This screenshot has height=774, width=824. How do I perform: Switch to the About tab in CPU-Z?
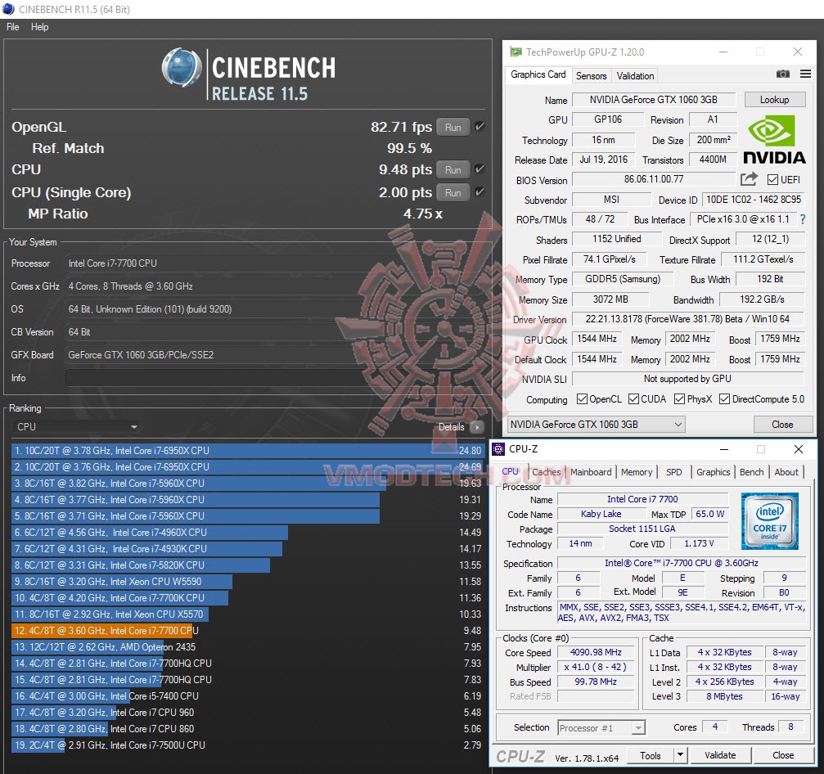tap(786, 472)
